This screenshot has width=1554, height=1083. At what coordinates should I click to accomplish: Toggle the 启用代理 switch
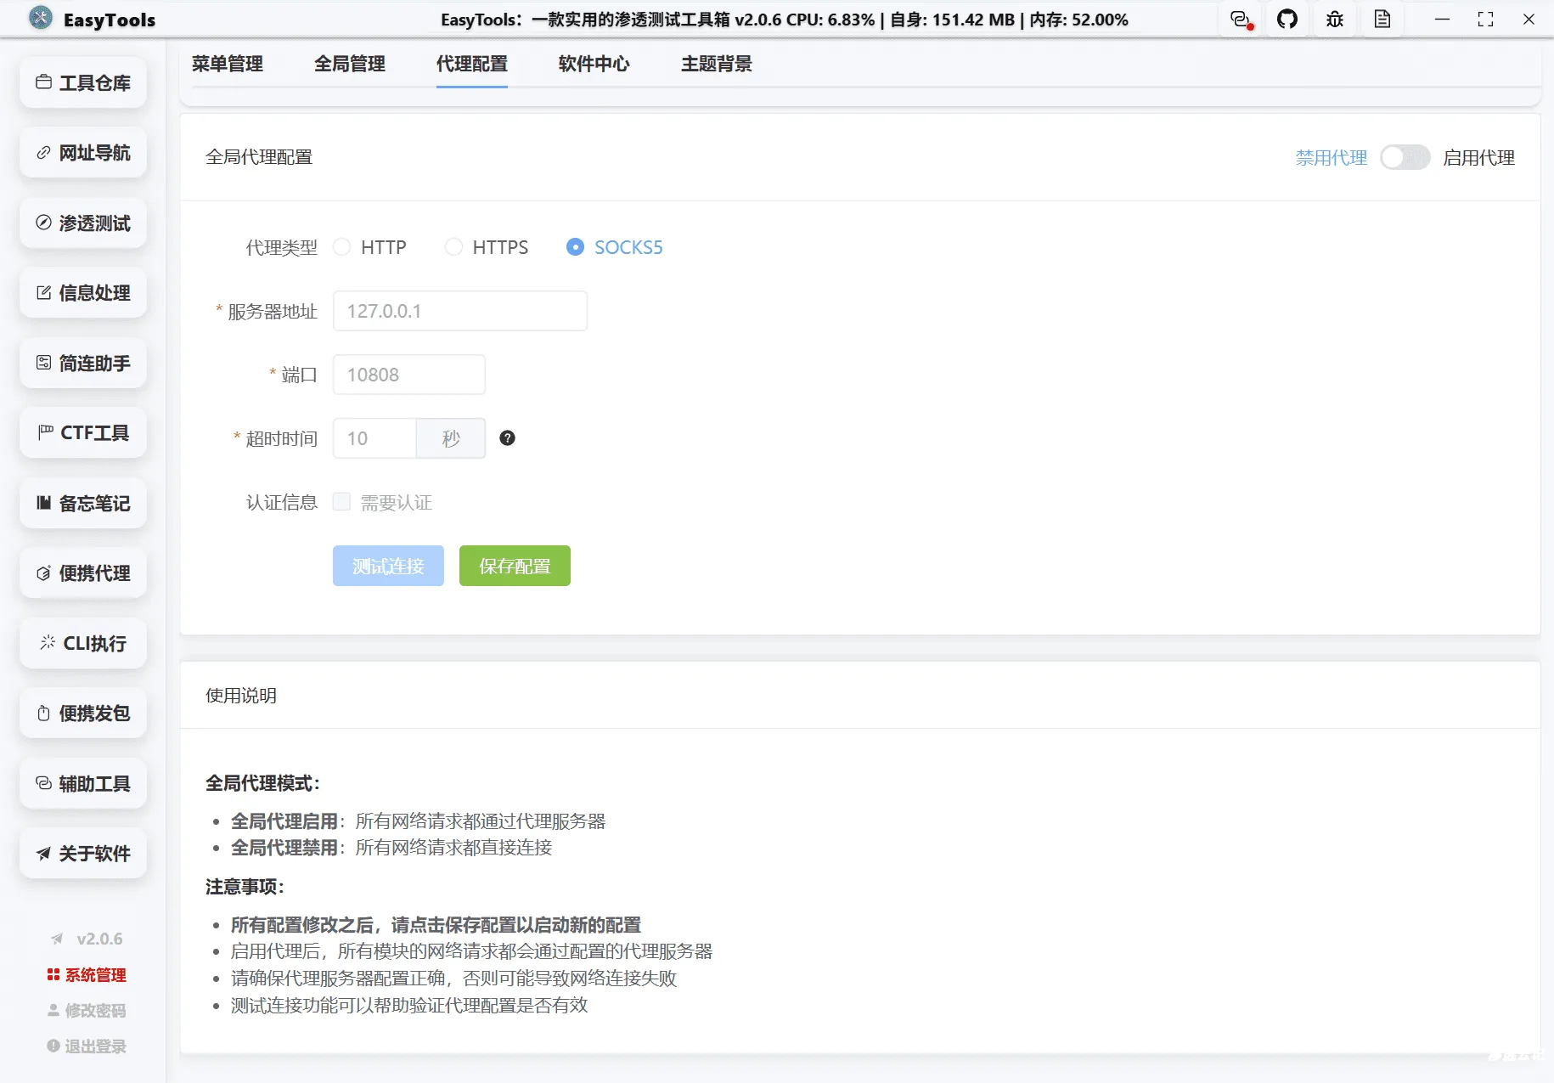click(1405, 157)
